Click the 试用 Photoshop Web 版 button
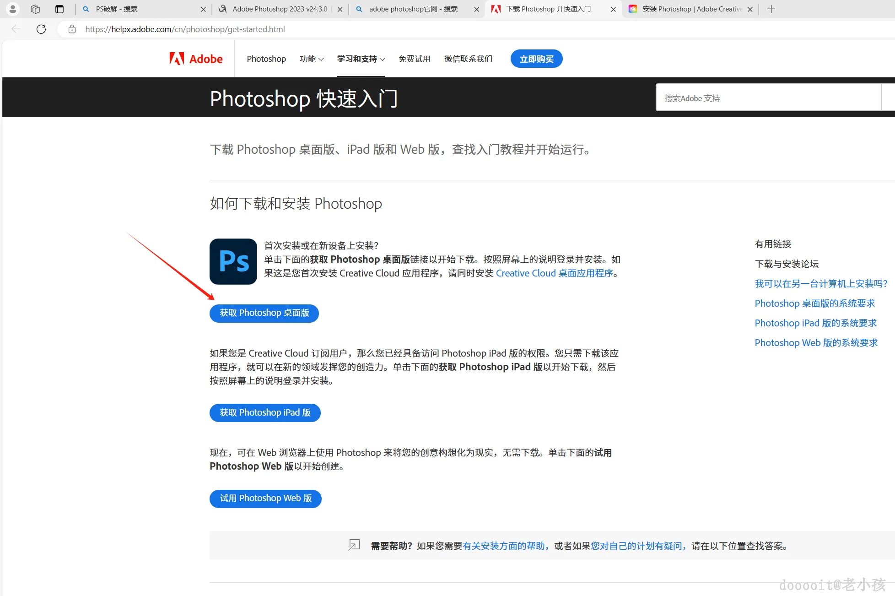This screenshot has width=895, height=596. coord(265,498)
